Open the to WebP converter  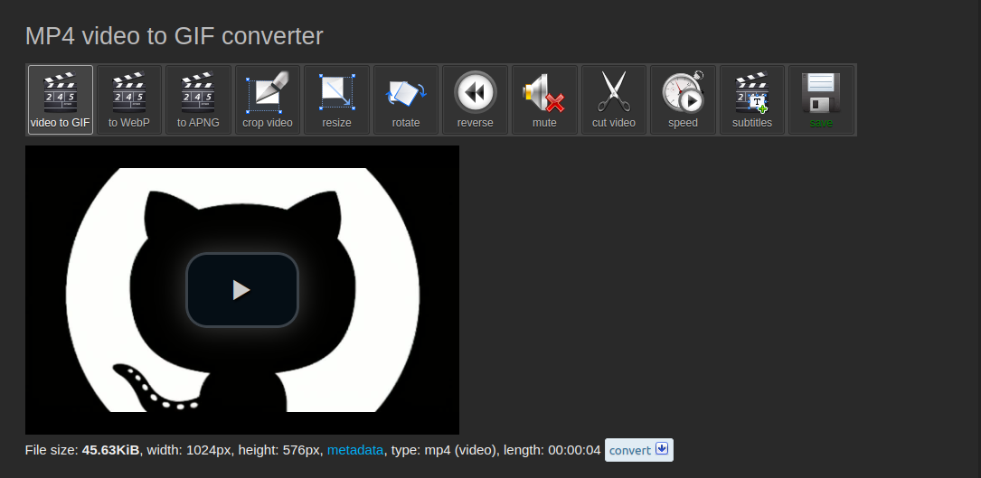(x=129, y=99)
